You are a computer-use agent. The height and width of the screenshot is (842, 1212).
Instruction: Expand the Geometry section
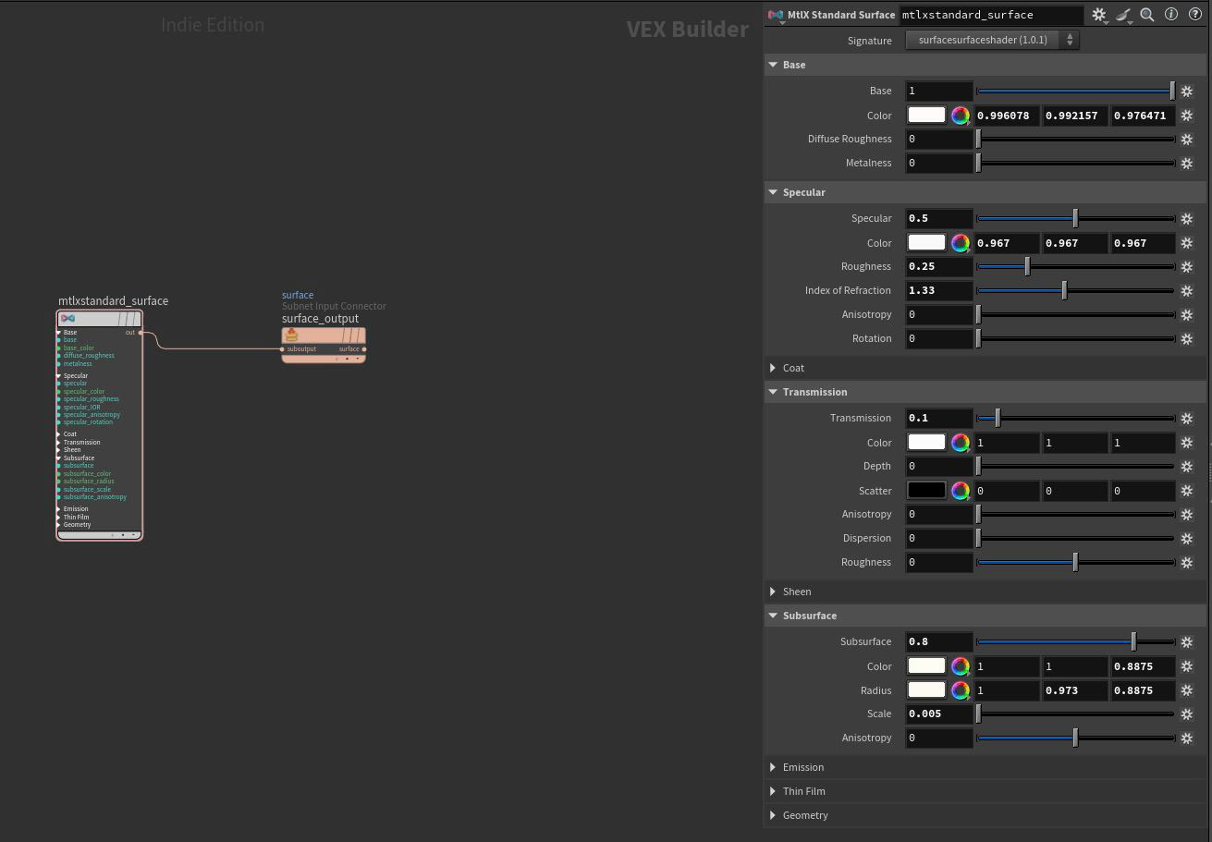(x=773, y=815)
